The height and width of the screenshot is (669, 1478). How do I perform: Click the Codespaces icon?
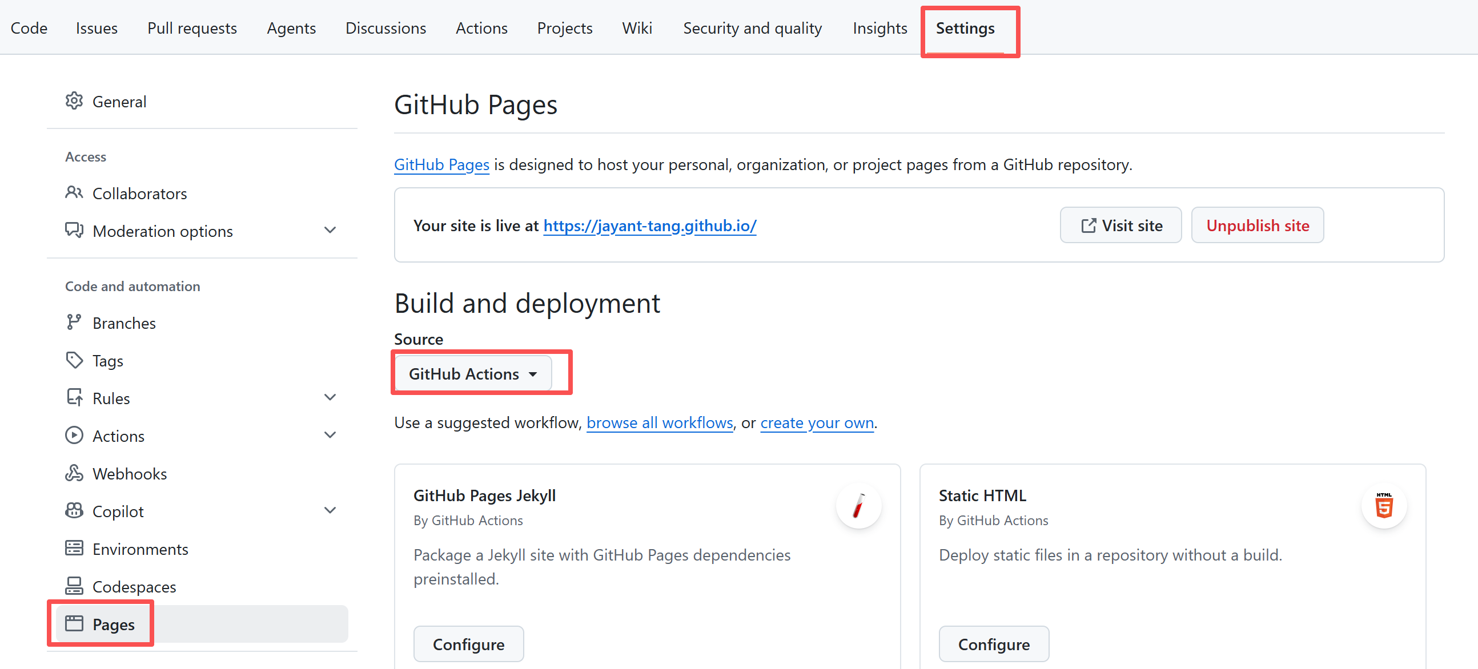pos(74,586)
